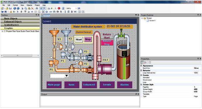Click the red X delete icon

(x=32, y=8)
